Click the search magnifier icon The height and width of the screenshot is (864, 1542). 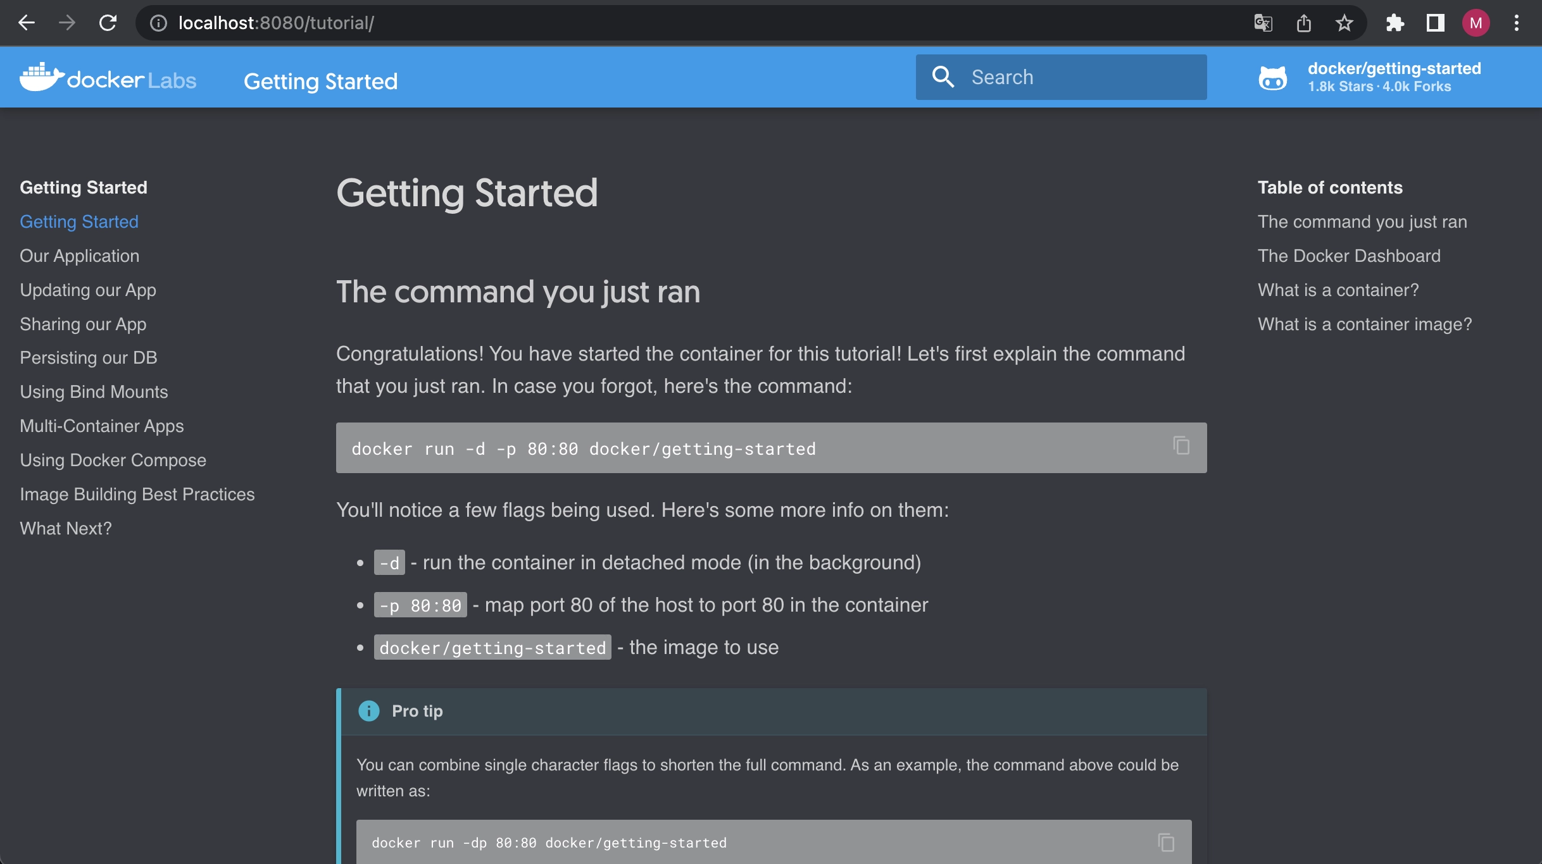tap(943, 77)
